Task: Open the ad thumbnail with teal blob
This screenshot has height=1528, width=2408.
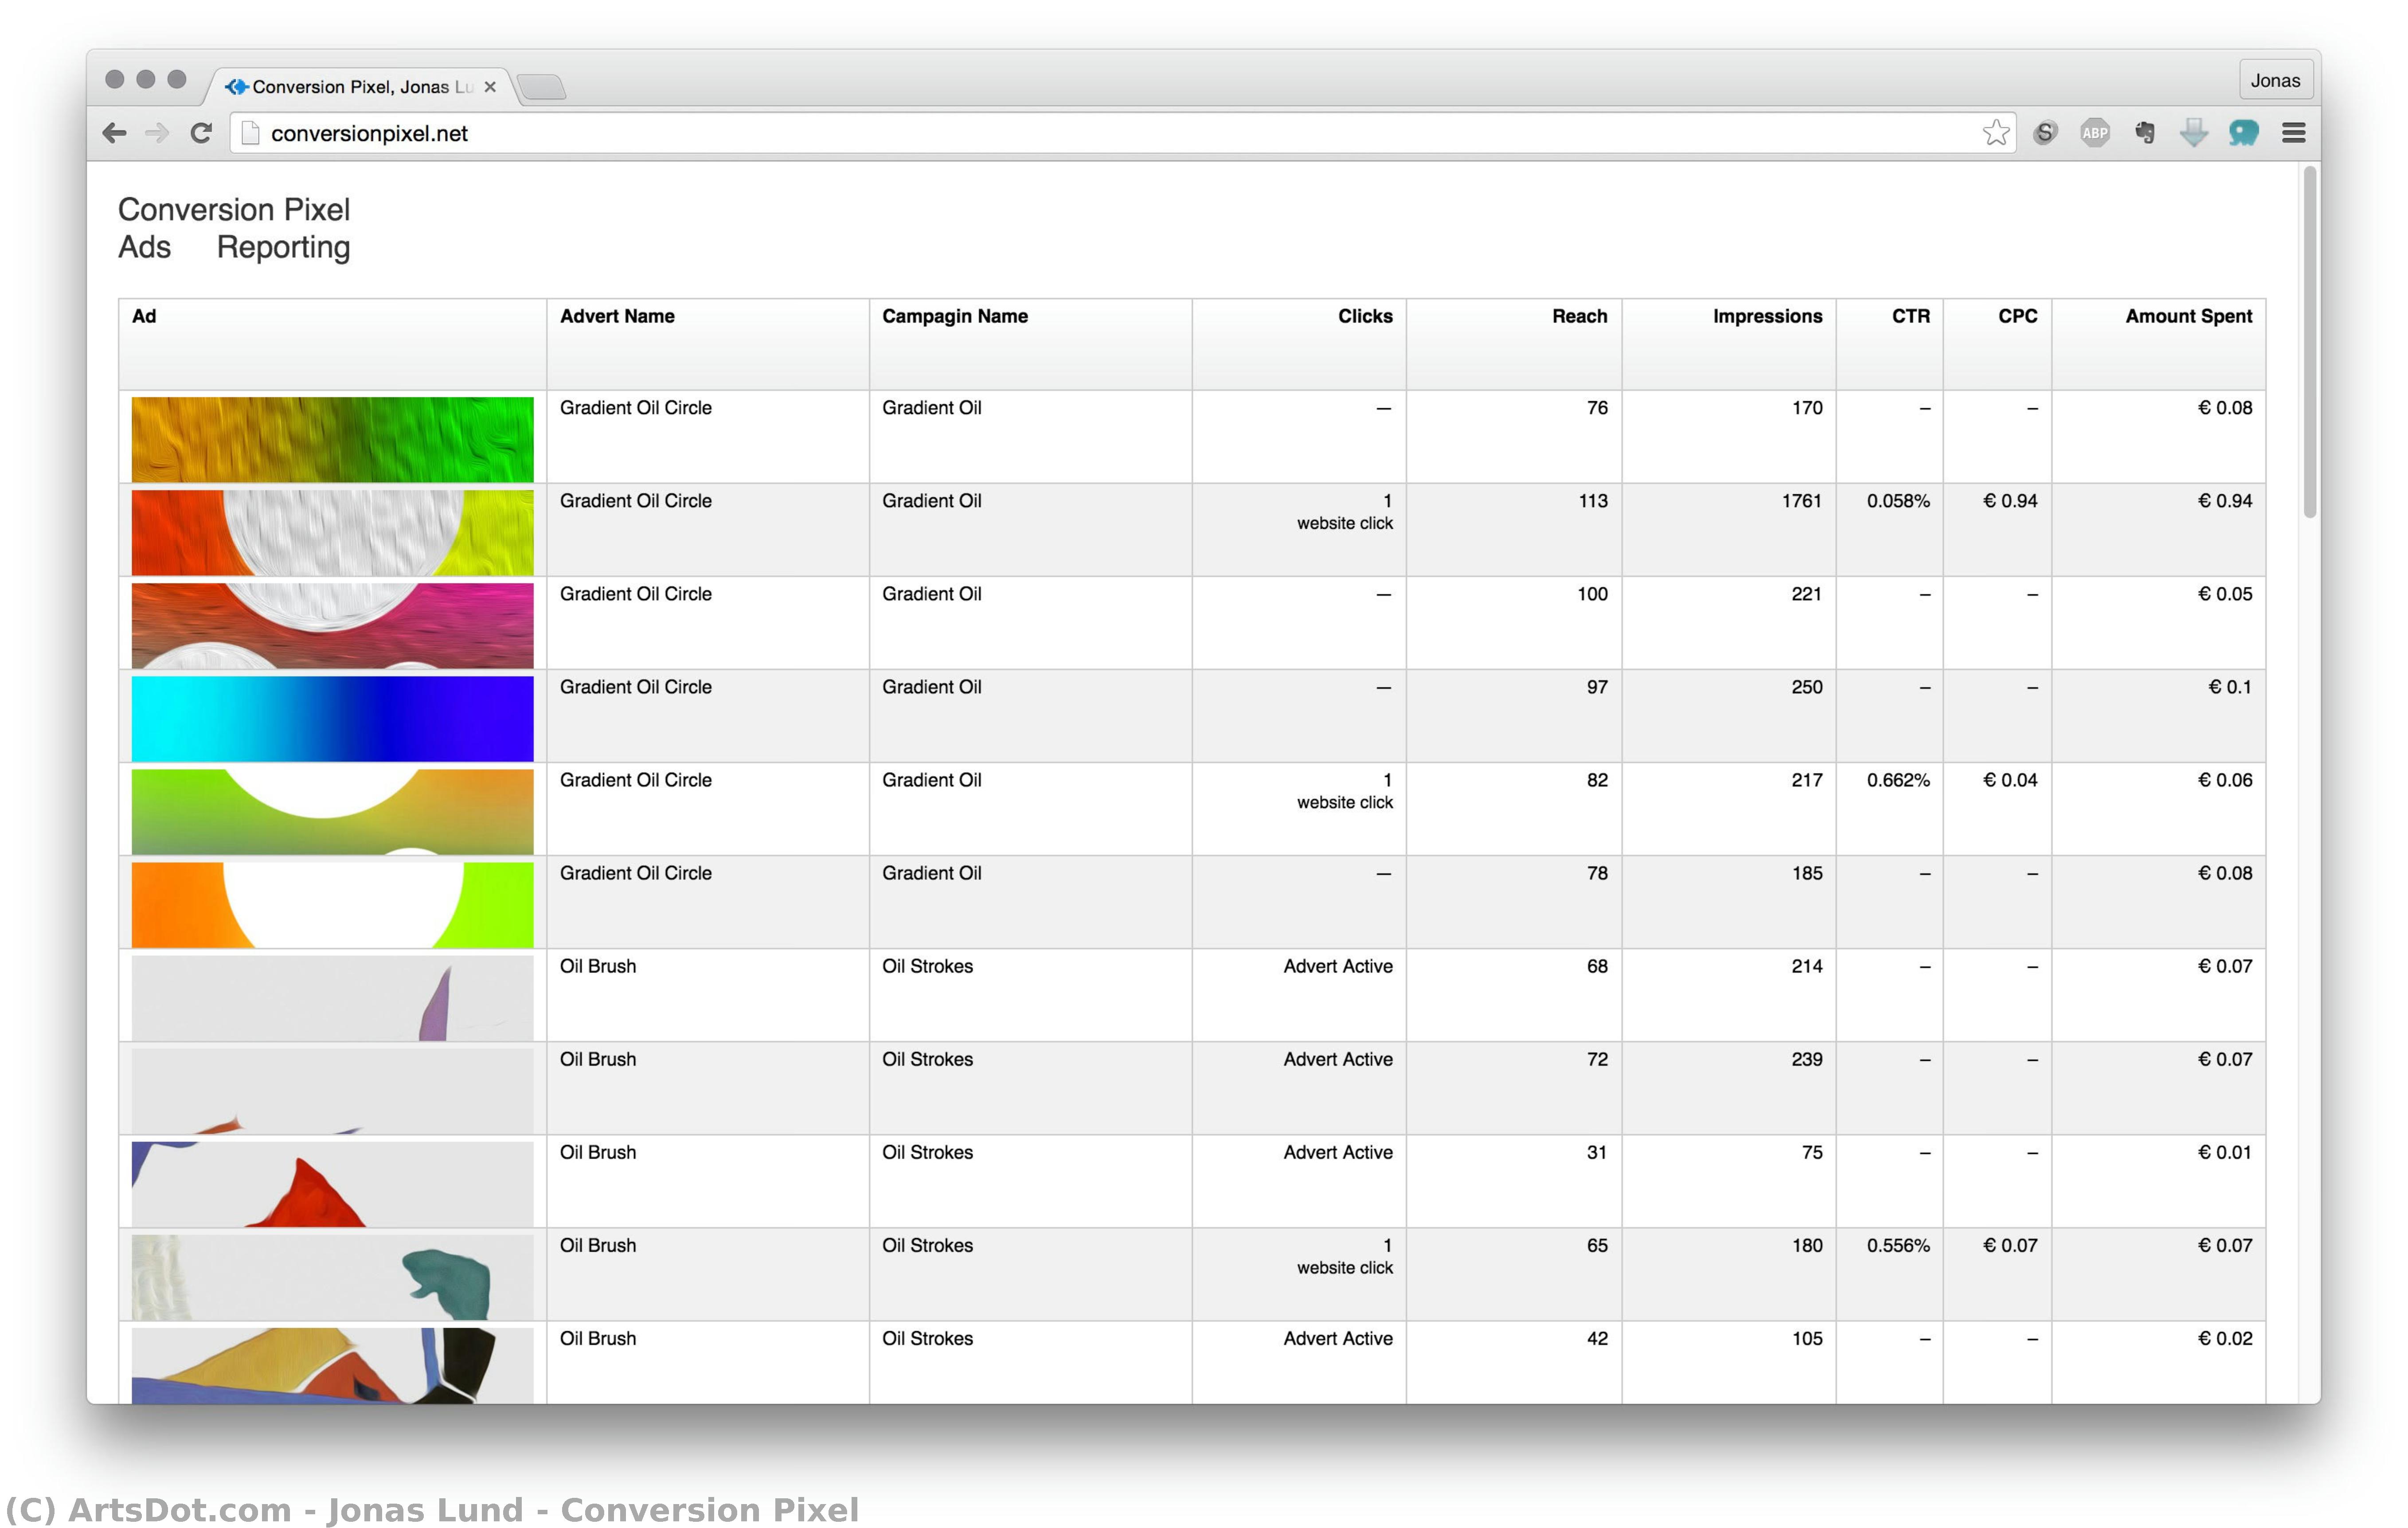Action: click(333, 1277)
